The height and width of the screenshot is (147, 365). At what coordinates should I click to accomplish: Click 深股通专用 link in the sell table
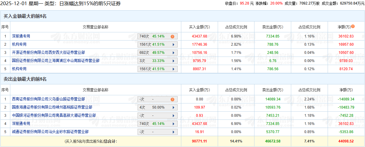[21, 123]
